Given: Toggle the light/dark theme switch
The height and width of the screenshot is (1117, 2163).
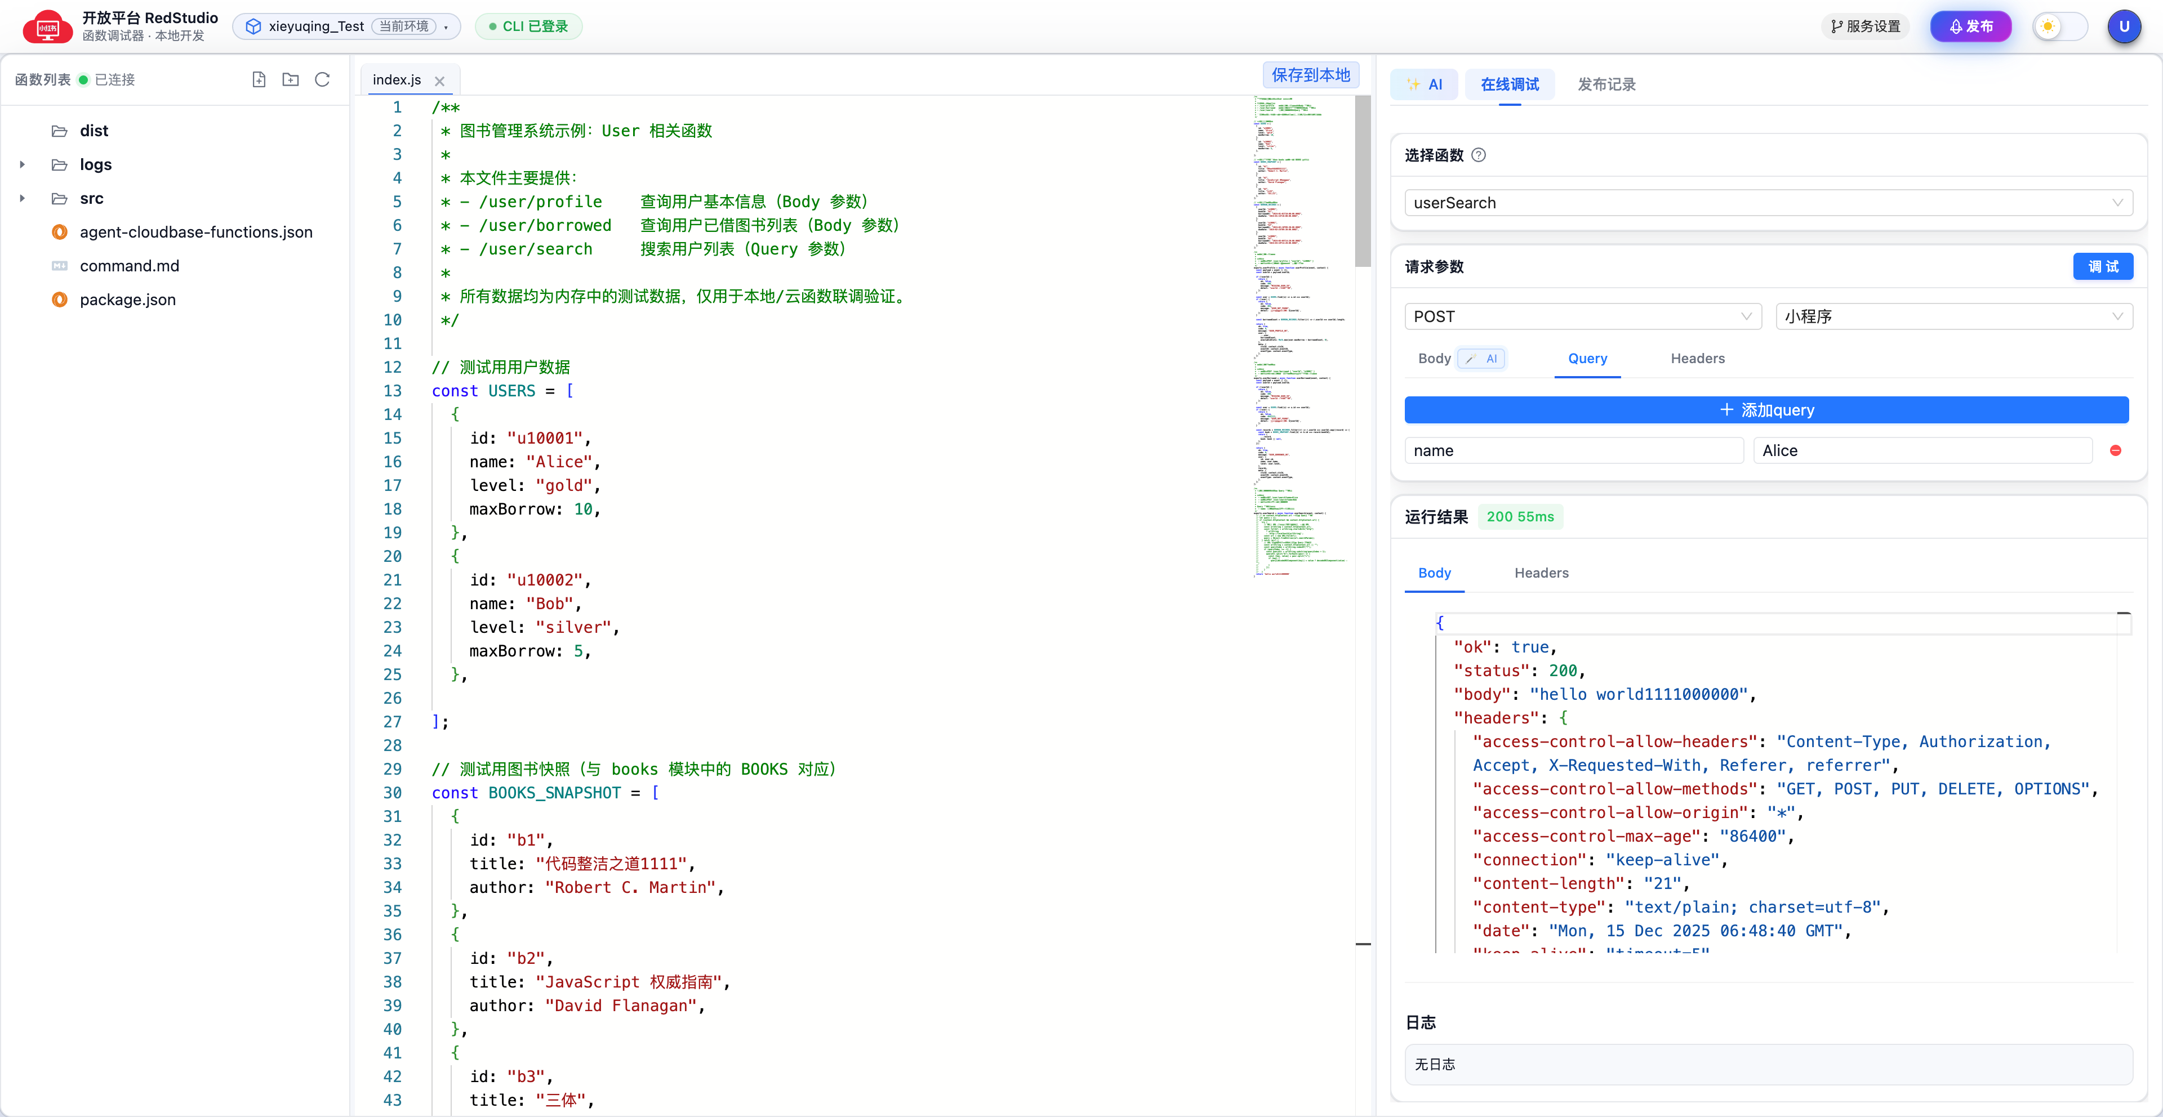Looking at the screenshot, I should 2060,27.
